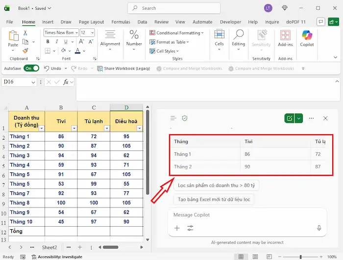Start a new Copilot chat
343x260 pixels.
(290, 118)
